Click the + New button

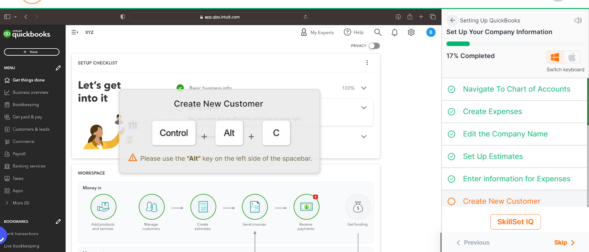pyautogui.click(x=32, y=52)
